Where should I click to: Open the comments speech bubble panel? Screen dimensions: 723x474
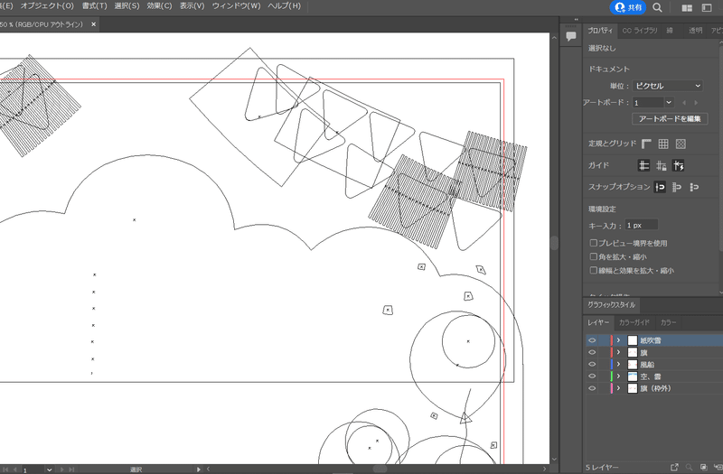pos(571,36)
